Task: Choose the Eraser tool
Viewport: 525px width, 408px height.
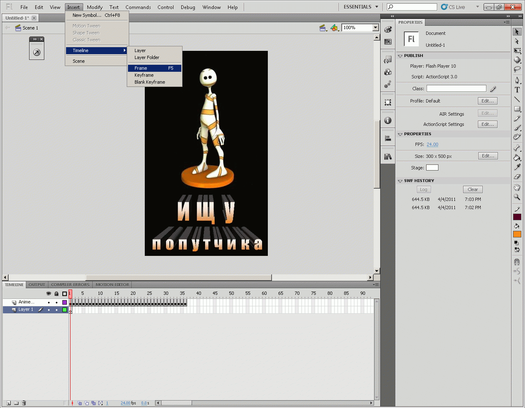Action: 517,176
